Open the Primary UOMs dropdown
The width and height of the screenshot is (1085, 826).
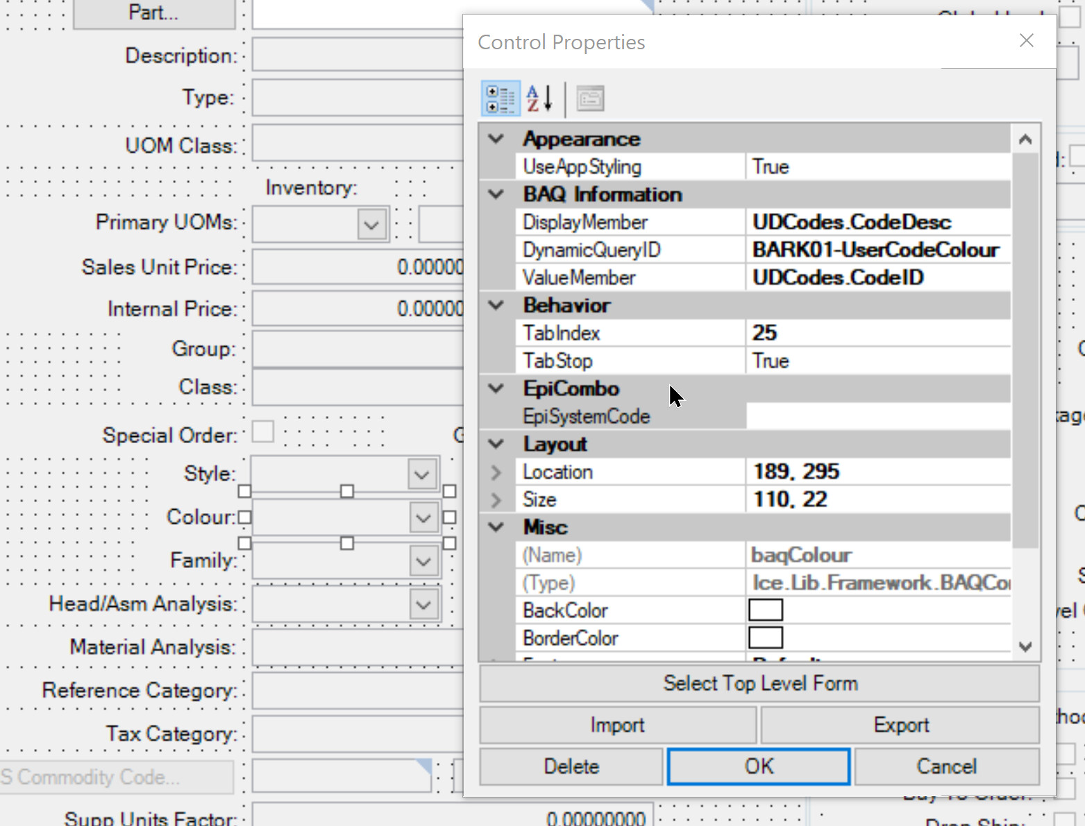pyautogui.click(x=371, y=225)
